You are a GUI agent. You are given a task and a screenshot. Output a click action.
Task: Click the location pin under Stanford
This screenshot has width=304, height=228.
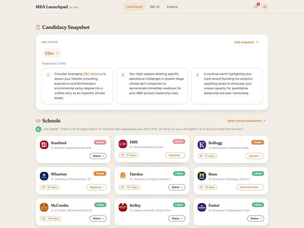pyautogui.click(x=52, y=148)
